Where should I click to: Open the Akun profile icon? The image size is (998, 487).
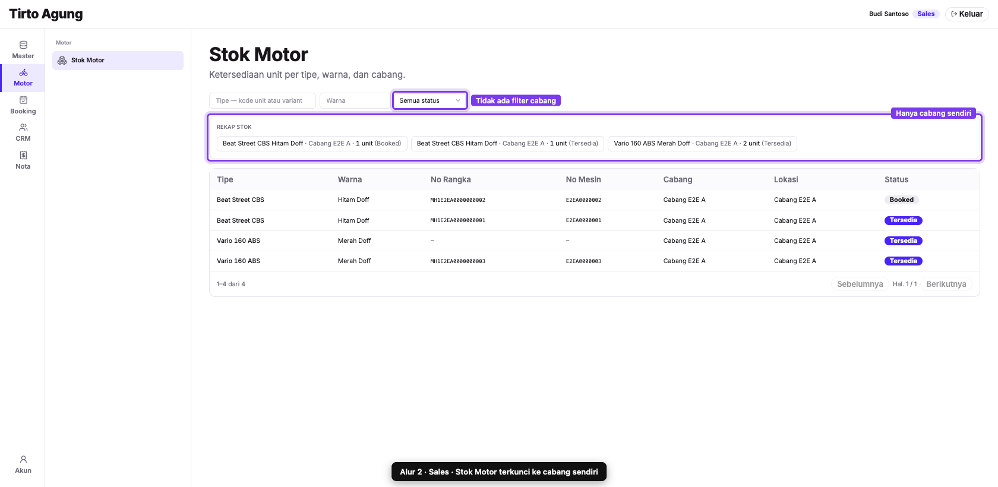(x=23, y=460)
